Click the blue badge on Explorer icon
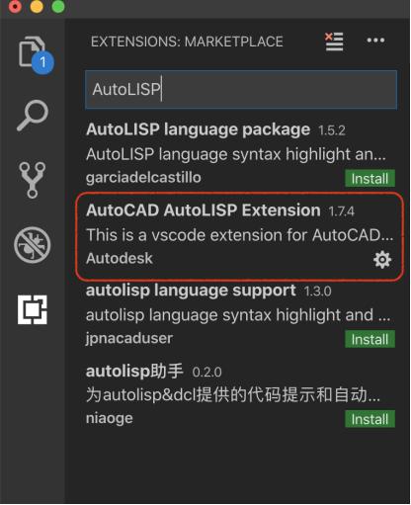Viewport: 411px width, 505px height. click(42, 62)
